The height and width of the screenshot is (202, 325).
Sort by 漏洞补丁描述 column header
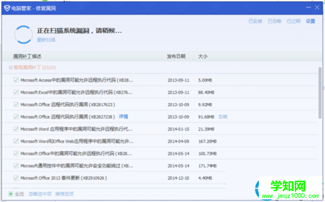[27, 56]
